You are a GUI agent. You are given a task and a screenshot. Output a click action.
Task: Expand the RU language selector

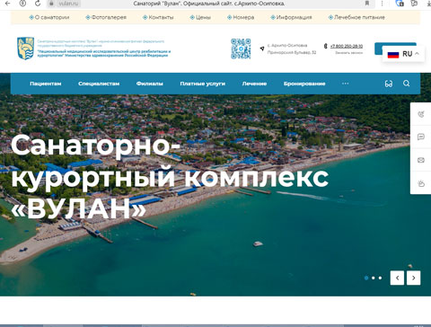coord(403,54)
